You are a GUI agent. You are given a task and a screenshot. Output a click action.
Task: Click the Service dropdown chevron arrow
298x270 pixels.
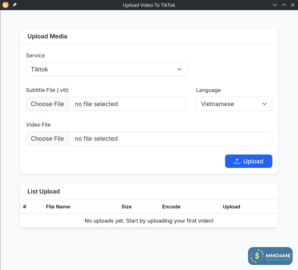click(180, 69)
